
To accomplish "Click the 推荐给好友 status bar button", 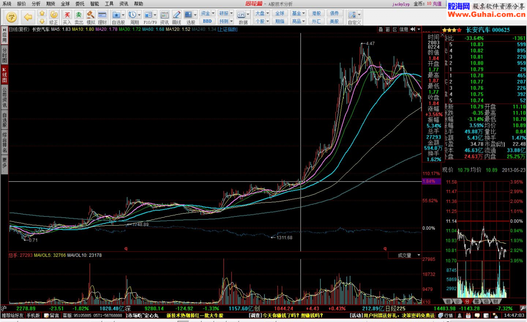I will 13,315.
